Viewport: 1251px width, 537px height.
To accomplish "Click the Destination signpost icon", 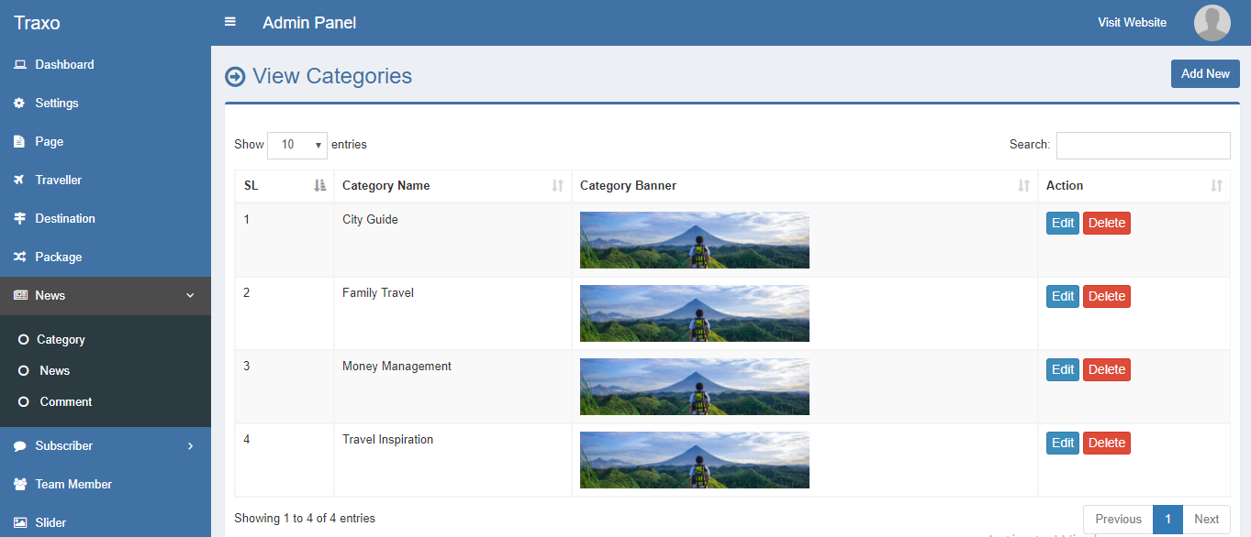I will 19,219.
